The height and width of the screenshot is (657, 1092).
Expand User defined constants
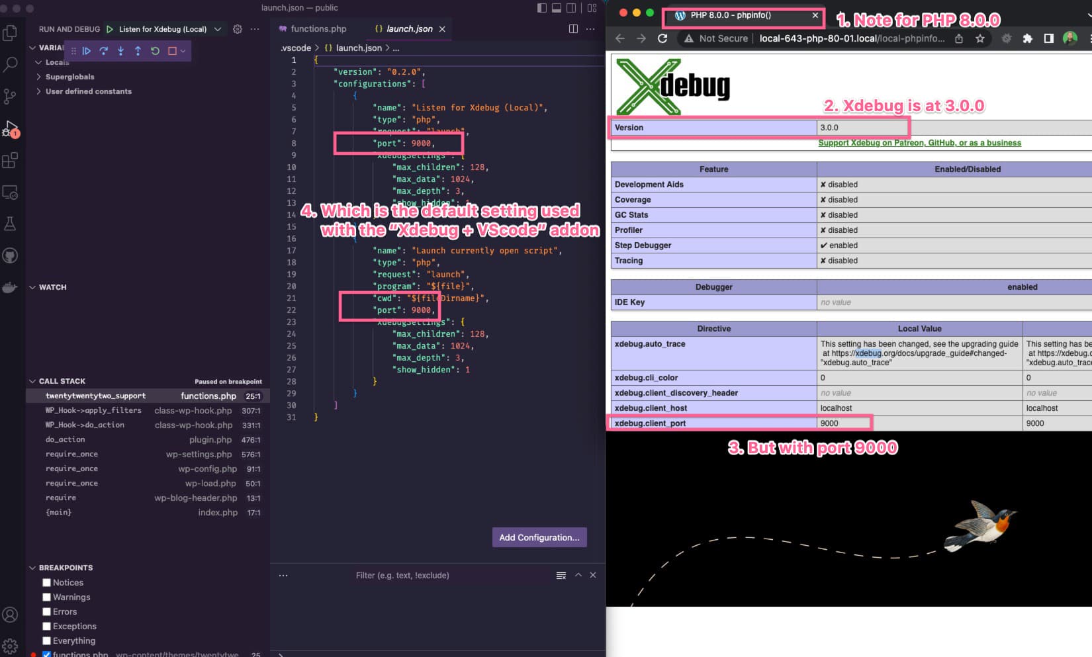click(x=39, y=91)
